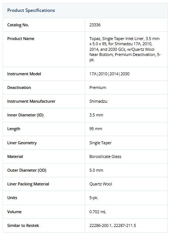This screenshot has height=234, width=170.
Task: Click Similar to Restek part numbers
Action: 113,225
